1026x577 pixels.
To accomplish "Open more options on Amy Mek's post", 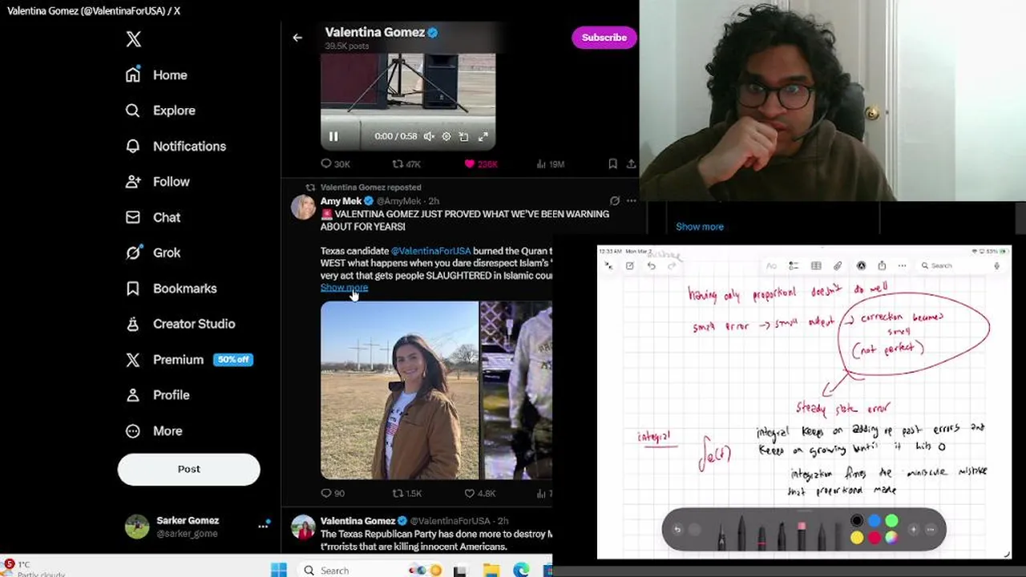I will click(631, 201).
